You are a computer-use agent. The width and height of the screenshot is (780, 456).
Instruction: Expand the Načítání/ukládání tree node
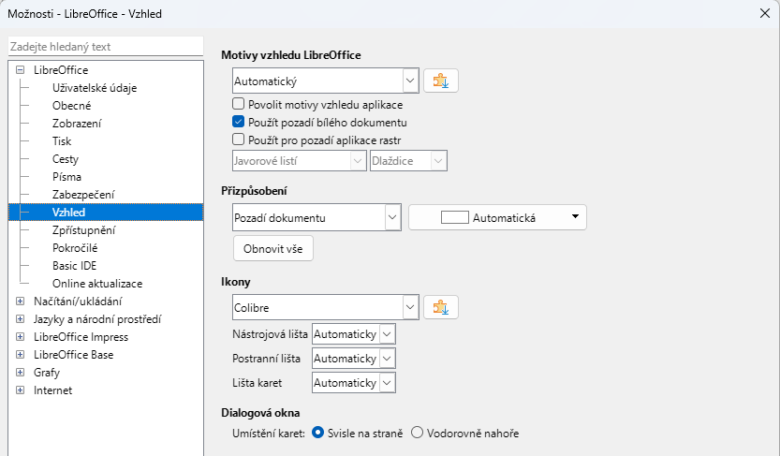pos(20,301)
